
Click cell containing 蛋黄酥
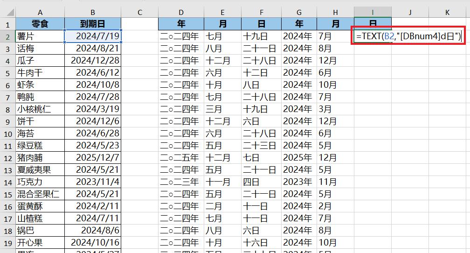[x=40, y=206]
